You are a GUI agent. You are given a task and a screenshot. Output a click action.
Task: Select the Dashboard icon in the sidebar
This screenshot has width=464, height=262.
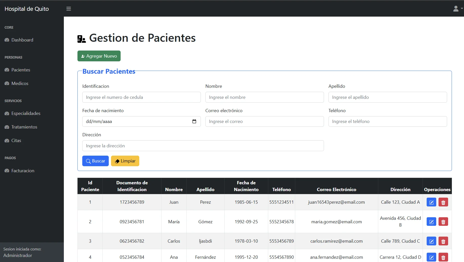[x=7, y=40]
